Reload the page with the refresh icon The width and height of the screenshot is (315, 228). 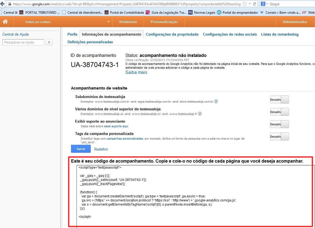coord(255,4)
